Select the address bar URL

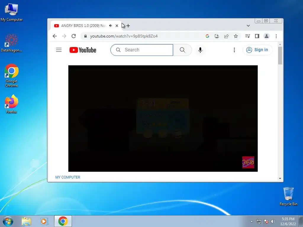coord(124,36)
